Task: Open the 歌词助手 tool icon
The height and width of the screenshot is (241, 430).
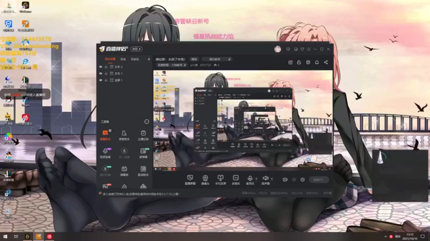Action: pos(143,170)
